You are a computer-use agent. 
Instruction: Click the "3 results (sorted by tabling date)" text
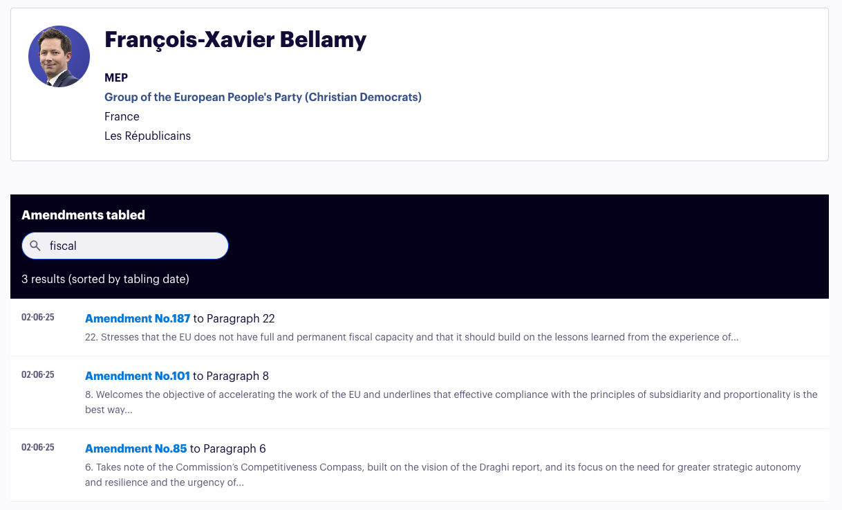(x=105, y=279)
